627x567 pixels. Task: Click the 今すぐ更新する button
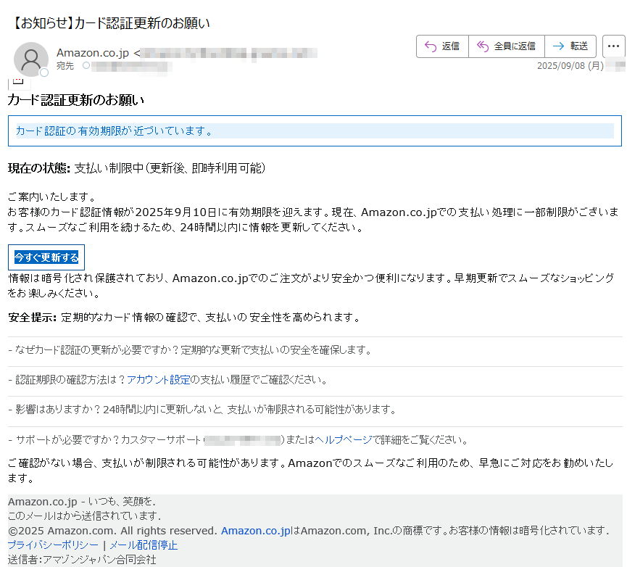coord(46,257)
